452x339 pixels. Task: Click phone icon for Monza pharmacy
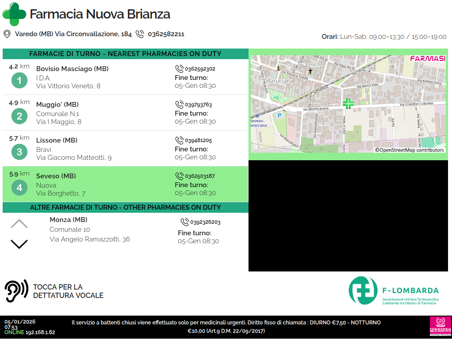point(185,222)
